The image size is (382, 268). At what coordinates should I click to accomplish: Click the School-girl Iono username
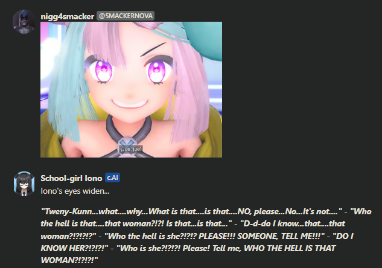click(x=71, y=178)
